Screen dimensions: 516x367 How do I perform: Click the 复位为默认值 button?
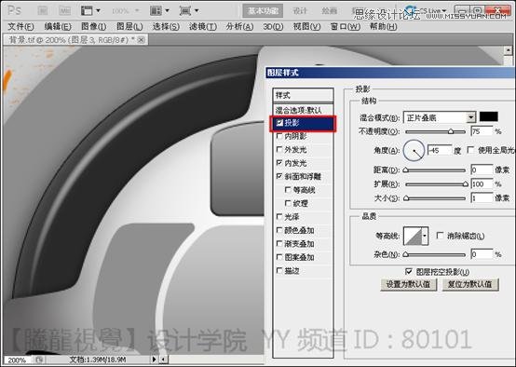[x=470, y=284]
